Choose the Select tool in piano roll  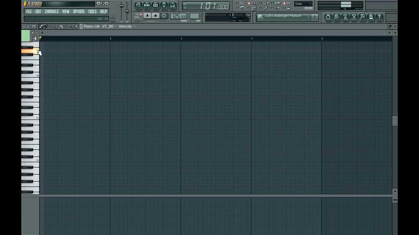point(66,26)
